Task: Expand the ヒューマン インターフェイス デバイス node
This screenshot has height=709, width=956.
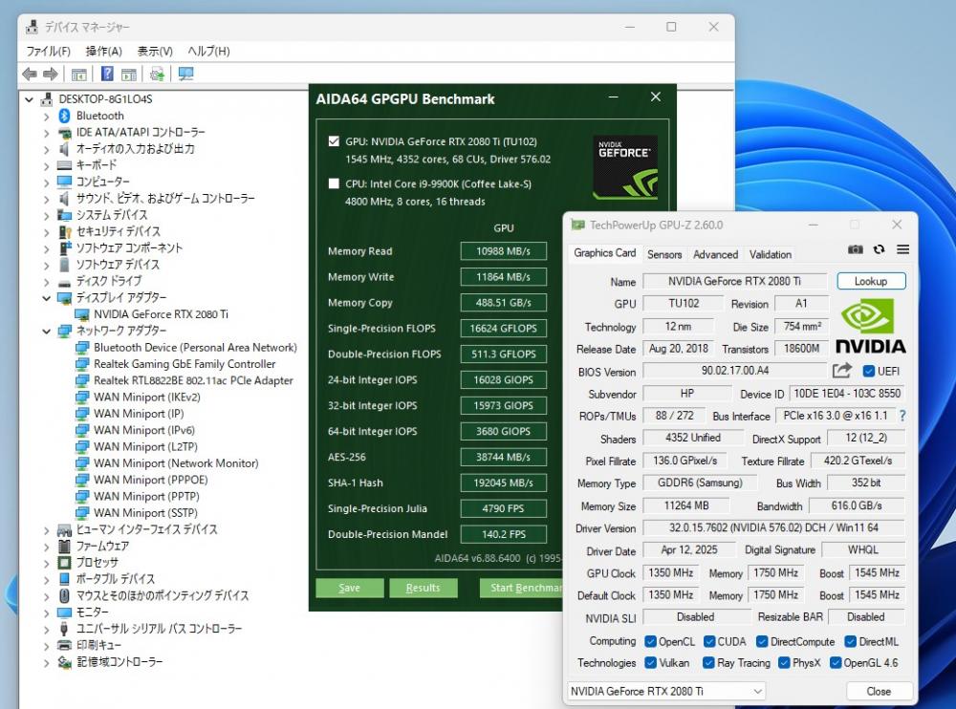Action: pos(46,529)
